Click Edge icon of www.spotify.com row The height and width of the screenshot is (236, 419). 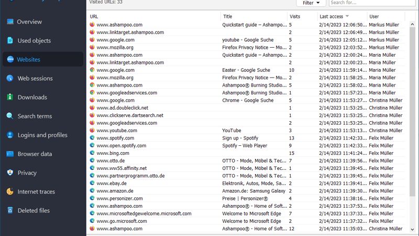point(92,138)
